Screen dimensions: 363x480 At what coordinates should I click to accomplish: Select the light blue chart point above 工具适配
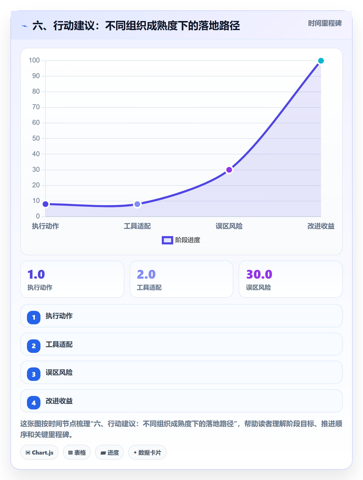(137, 204)
